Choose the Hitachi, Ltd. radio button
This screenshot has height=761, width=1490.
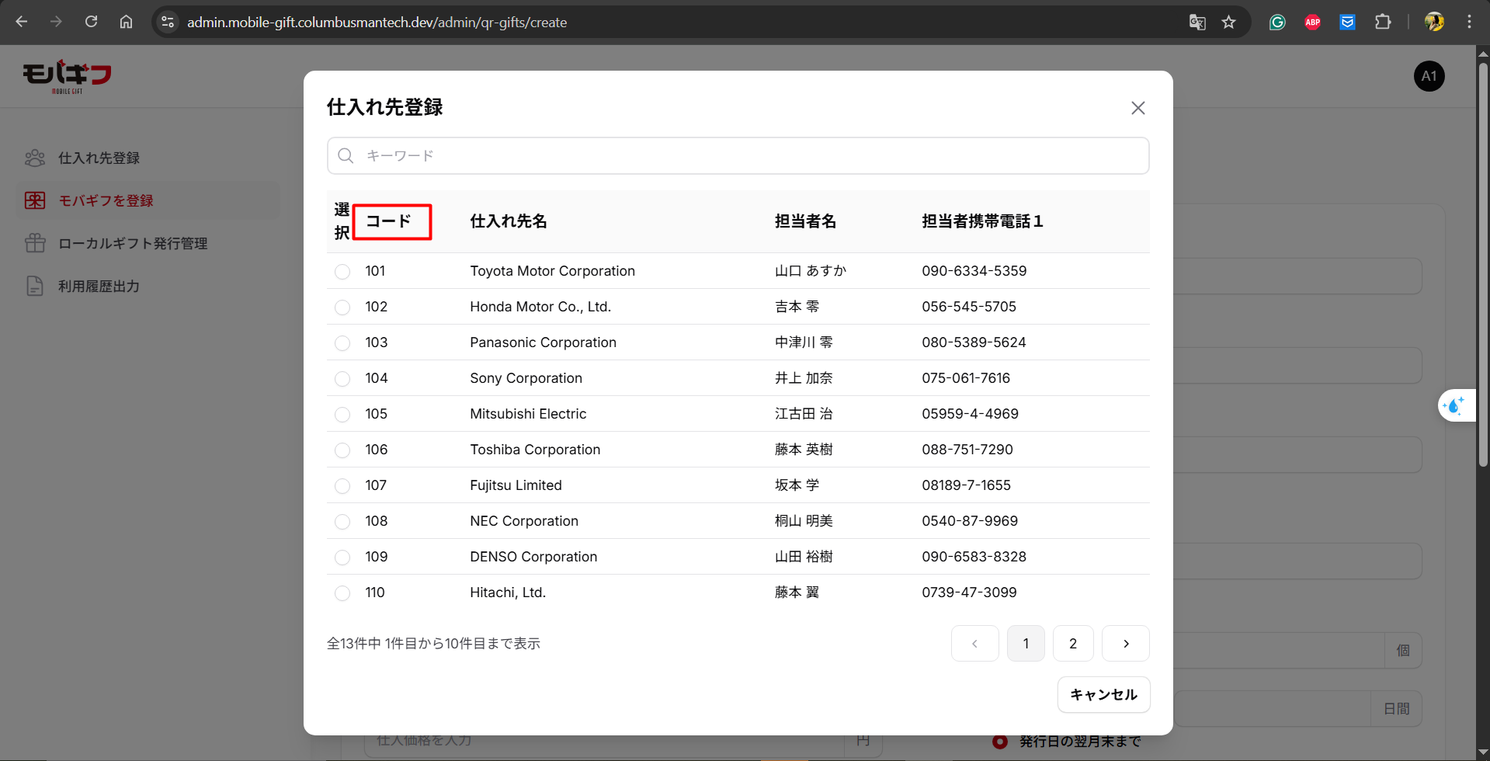coord(342,593)
